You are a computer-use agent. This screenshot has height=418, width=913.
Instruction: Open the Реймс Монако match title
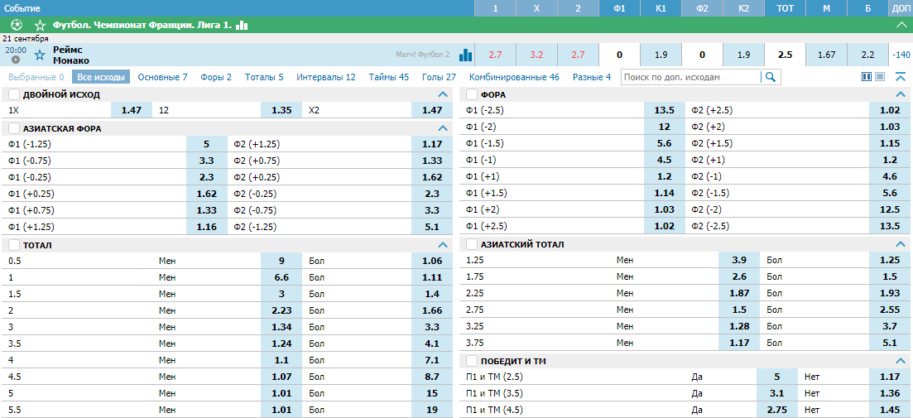(x=71, y=55)
